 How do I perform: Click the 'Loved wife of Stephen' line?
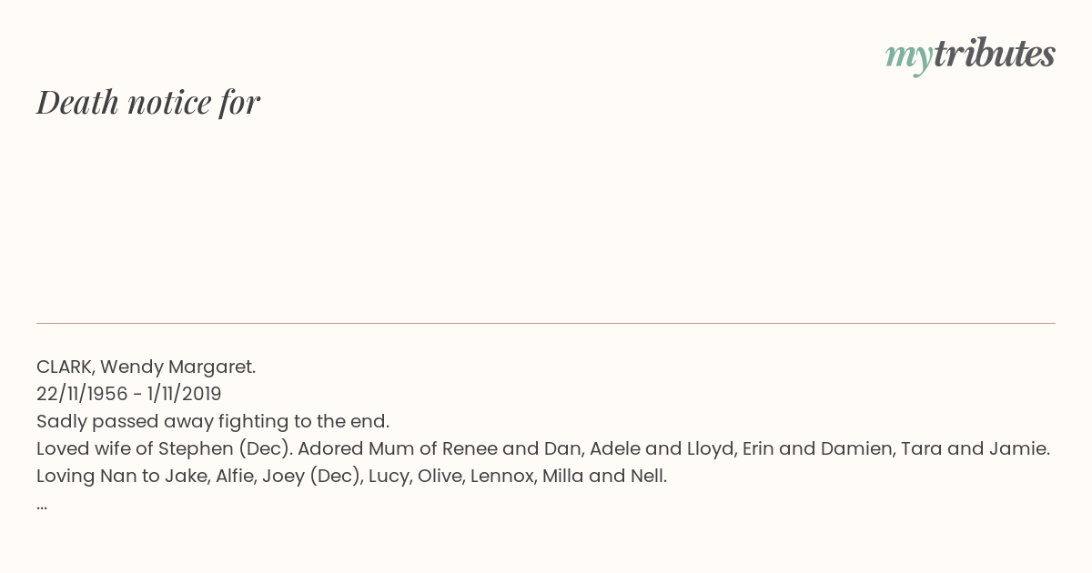pos(543,448)
